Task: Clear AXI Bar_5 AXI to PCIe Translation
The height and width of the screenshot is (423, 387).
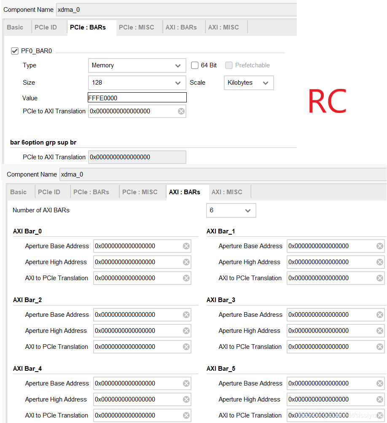Action: [380, 415]
